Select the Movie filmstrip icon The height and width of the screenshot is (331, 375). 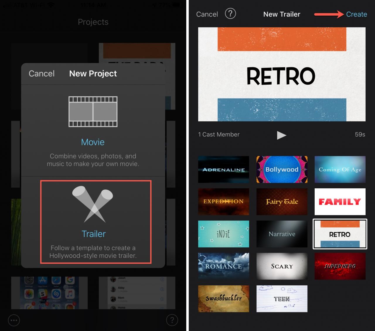click(x=93, y=112)
